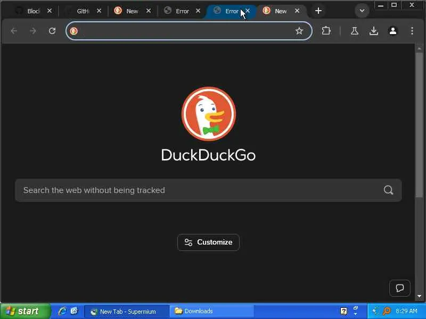
Task: Click the 8:29 AM clock
Action: [406, 311]
